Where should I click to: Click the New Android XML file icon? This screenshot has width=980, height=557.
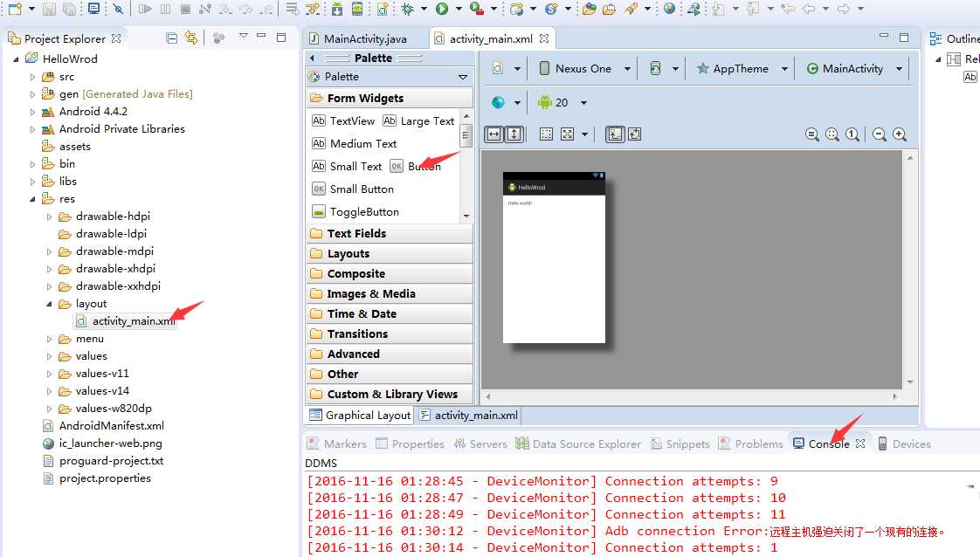383,9
